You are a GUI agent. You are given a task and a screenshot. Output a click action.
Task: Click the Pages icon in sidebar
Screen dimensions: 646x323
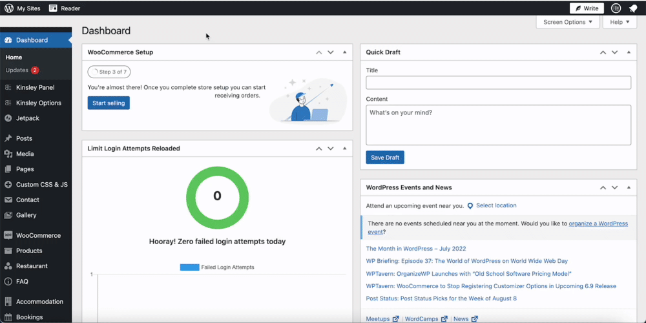8,169
